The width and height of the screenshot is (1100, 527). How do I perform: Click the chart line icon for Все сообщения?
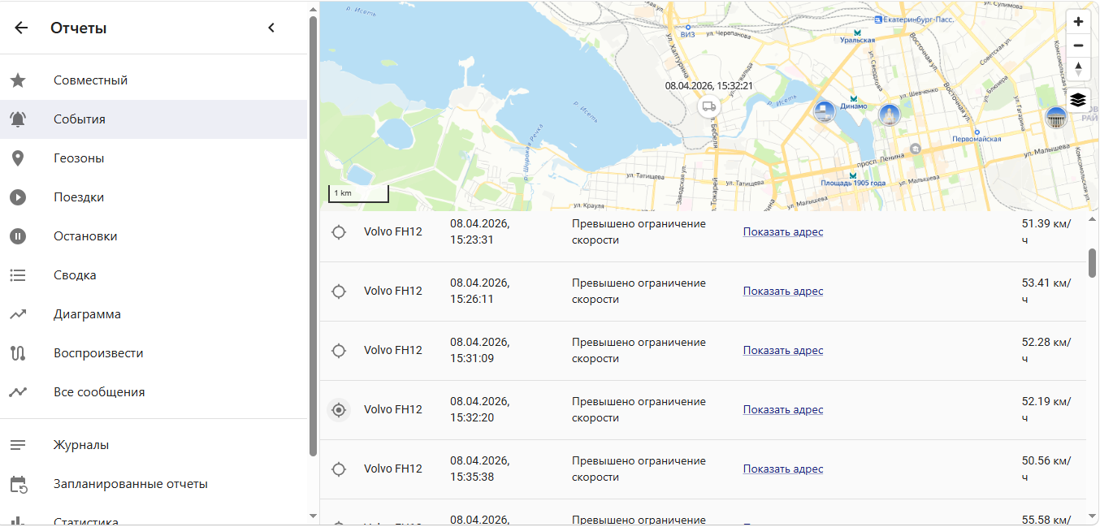18,392
